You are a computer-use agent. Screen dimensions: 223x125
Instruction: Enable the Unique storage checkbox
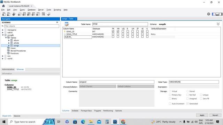click(x=201, y=95)
